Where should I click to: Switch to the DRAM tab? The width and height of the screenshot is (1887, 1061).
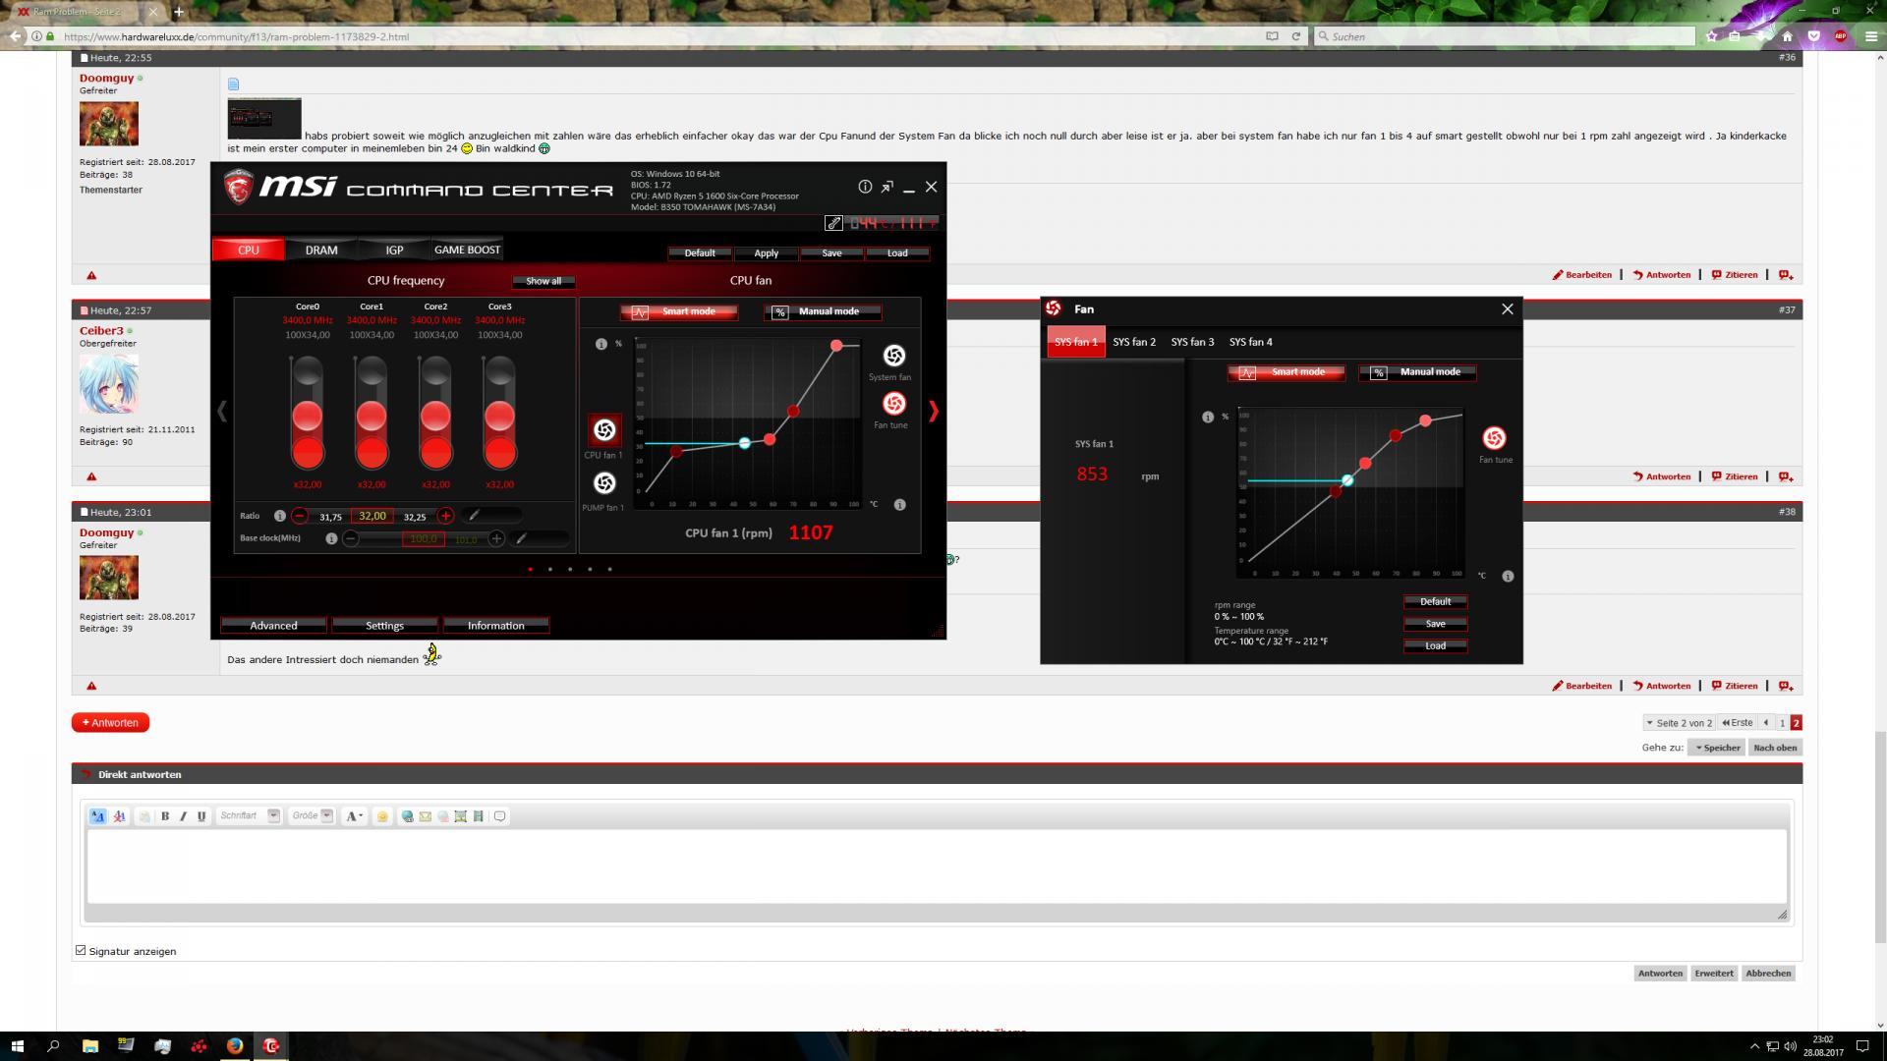[321, 250]
